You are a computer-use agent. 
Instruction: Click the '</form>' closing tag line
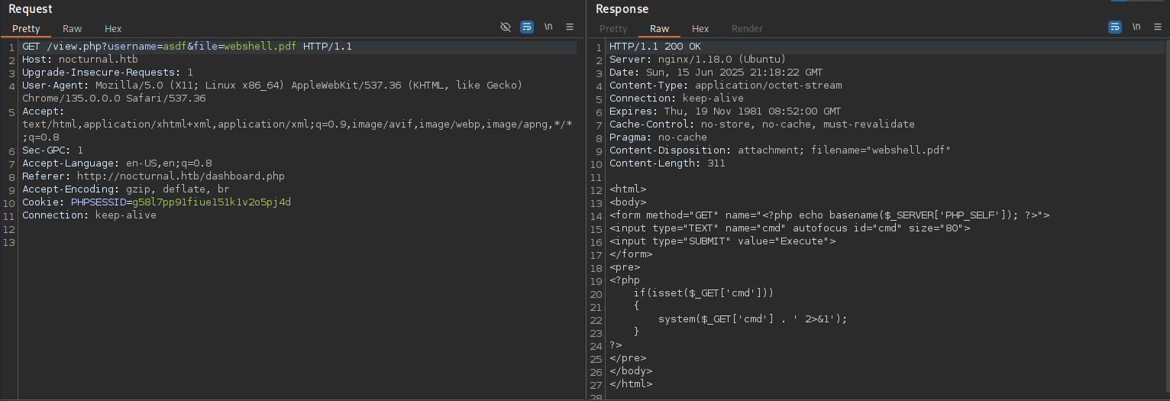[631, 254]
